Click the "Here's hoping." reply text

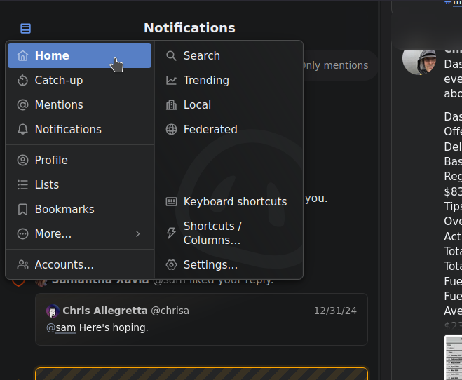click(x=114, y=328)
